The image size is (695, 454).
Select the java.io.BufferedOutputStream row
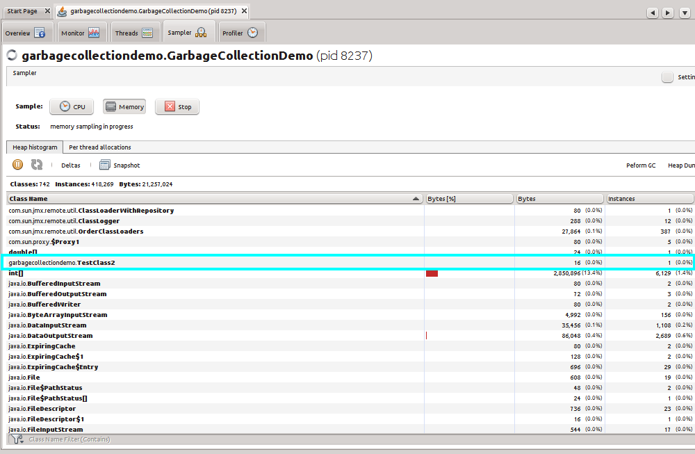[x=350, y=294]
